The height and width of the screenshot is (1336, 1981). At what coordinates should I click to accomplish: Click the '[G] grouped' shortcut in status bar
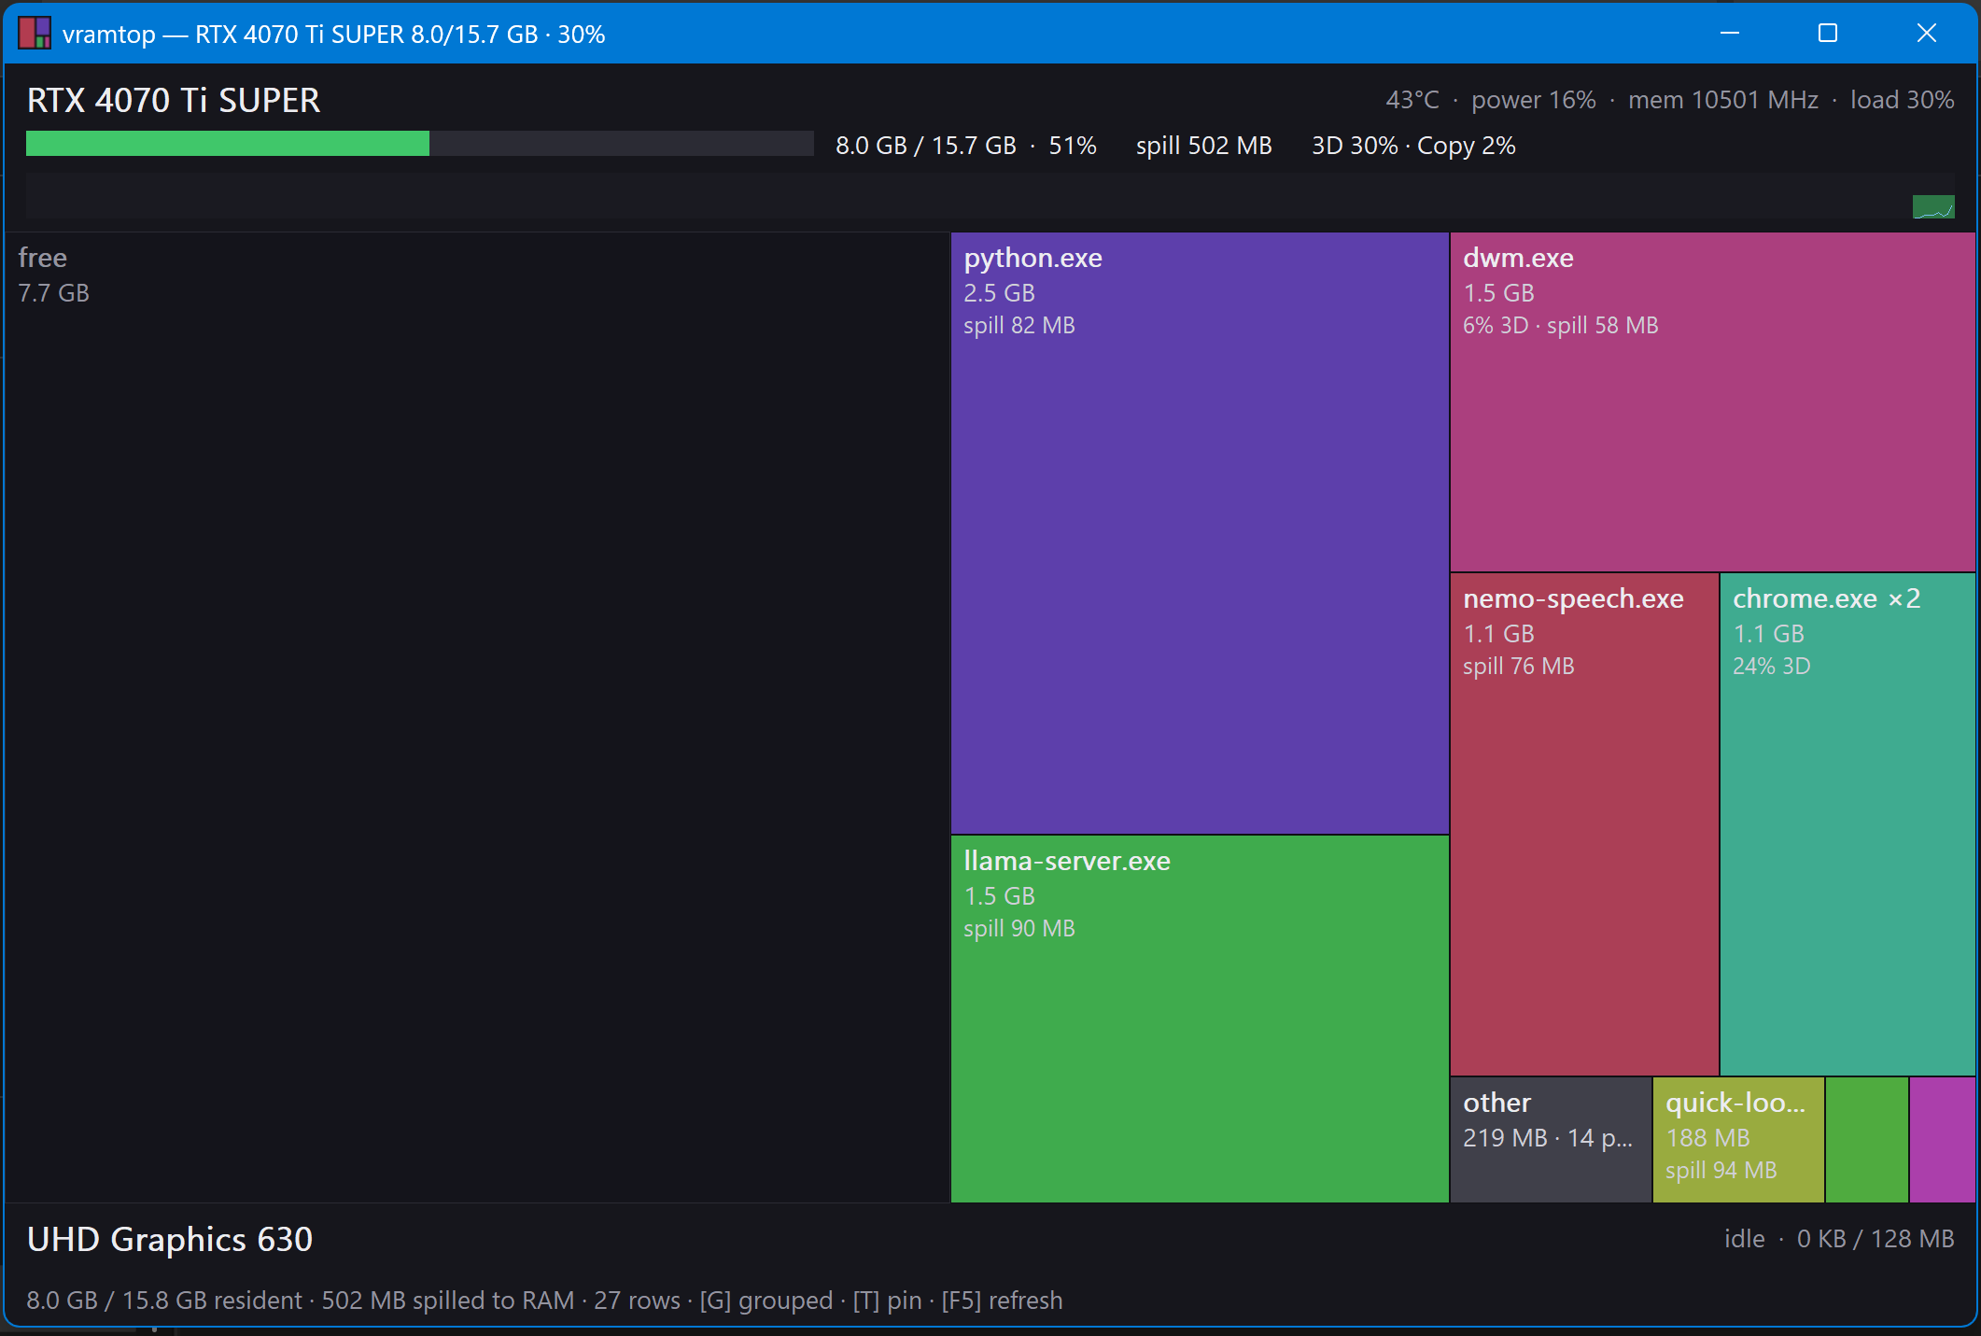766,1301
